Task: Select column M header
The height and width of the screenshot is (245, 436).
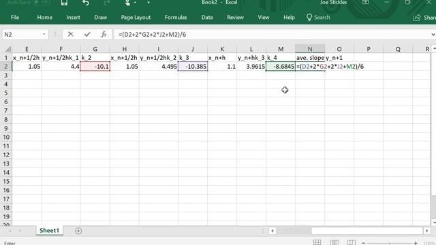Action: [281, 49]
